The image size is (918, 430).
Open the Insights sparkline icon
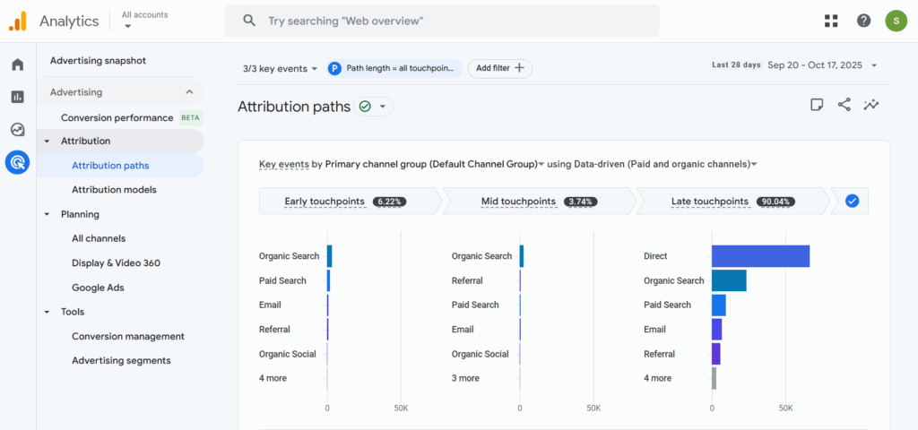tap(870, 105)
